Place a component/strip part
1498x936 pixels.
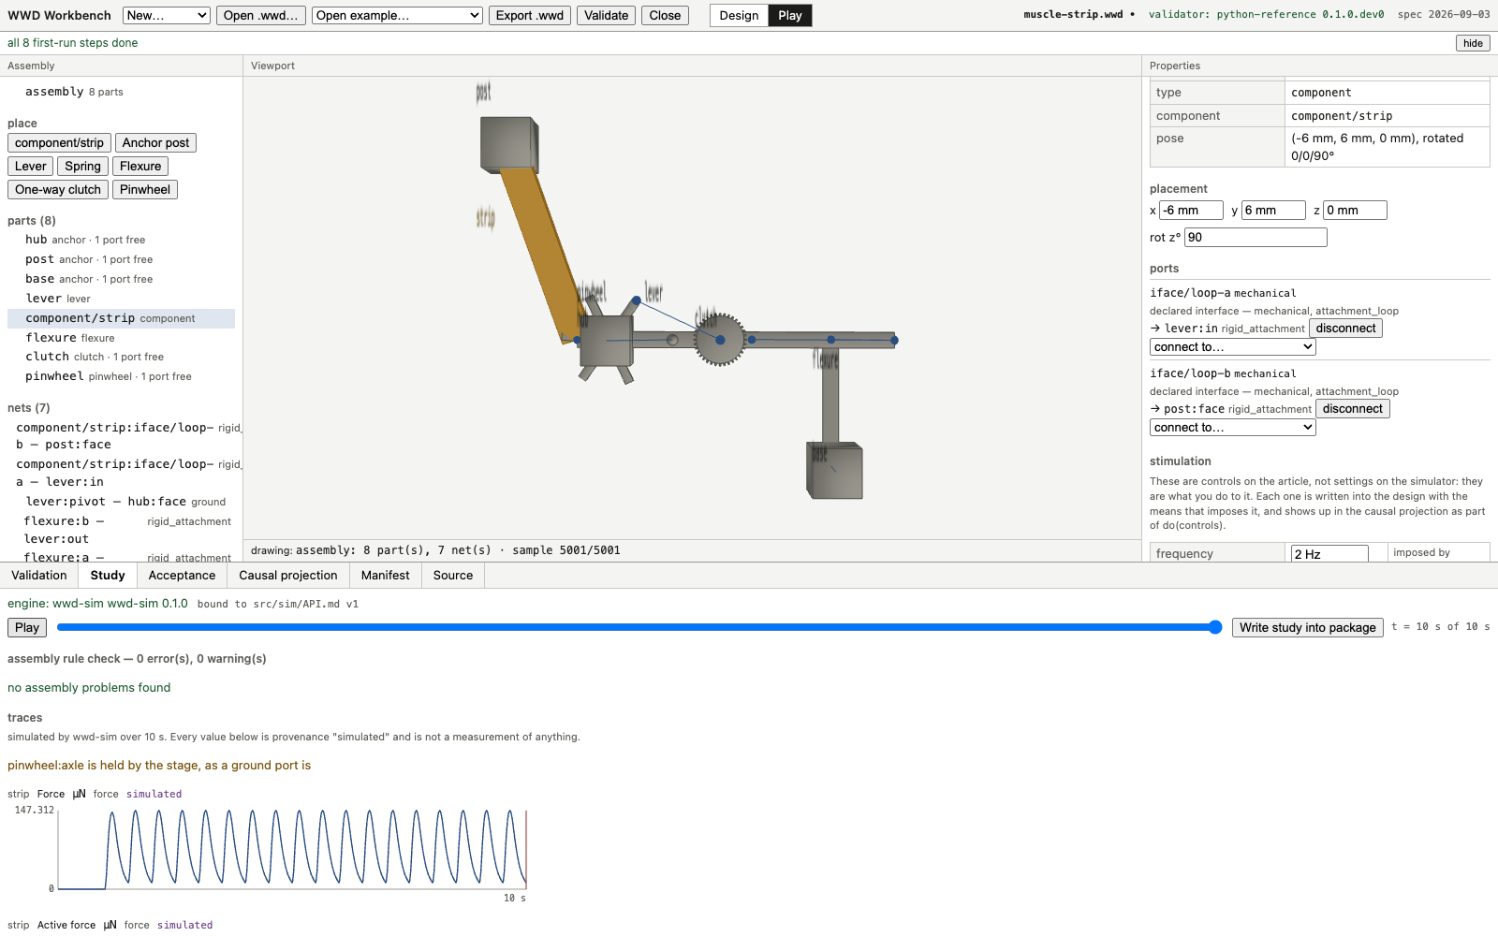click(x=59, y=143)
